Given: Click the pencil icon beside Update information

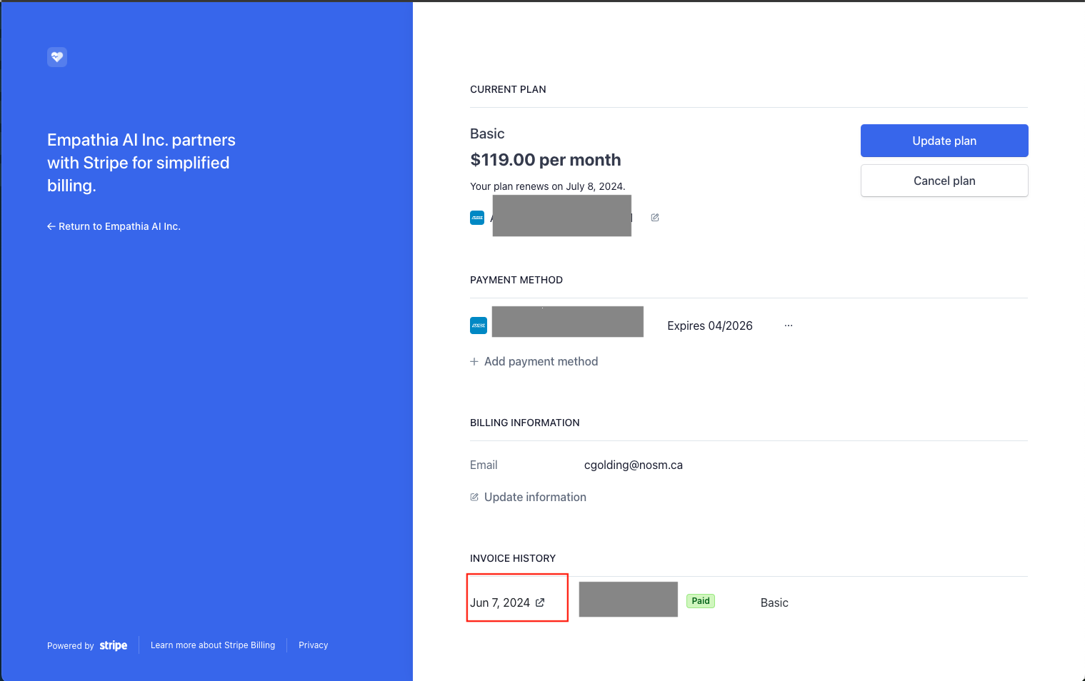Looking at the screenshot, I should pyautogui.click(x=474, y=497).
